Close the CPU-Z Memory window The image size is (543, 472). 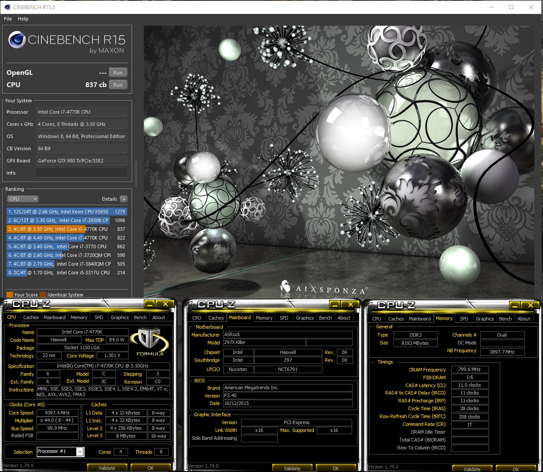pos(530,305)
